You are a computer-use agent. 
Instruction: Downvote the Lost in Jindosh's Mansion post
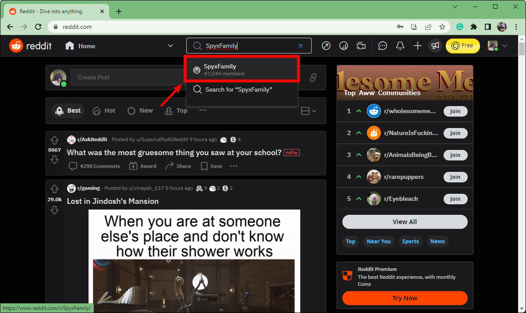point(54,210)
